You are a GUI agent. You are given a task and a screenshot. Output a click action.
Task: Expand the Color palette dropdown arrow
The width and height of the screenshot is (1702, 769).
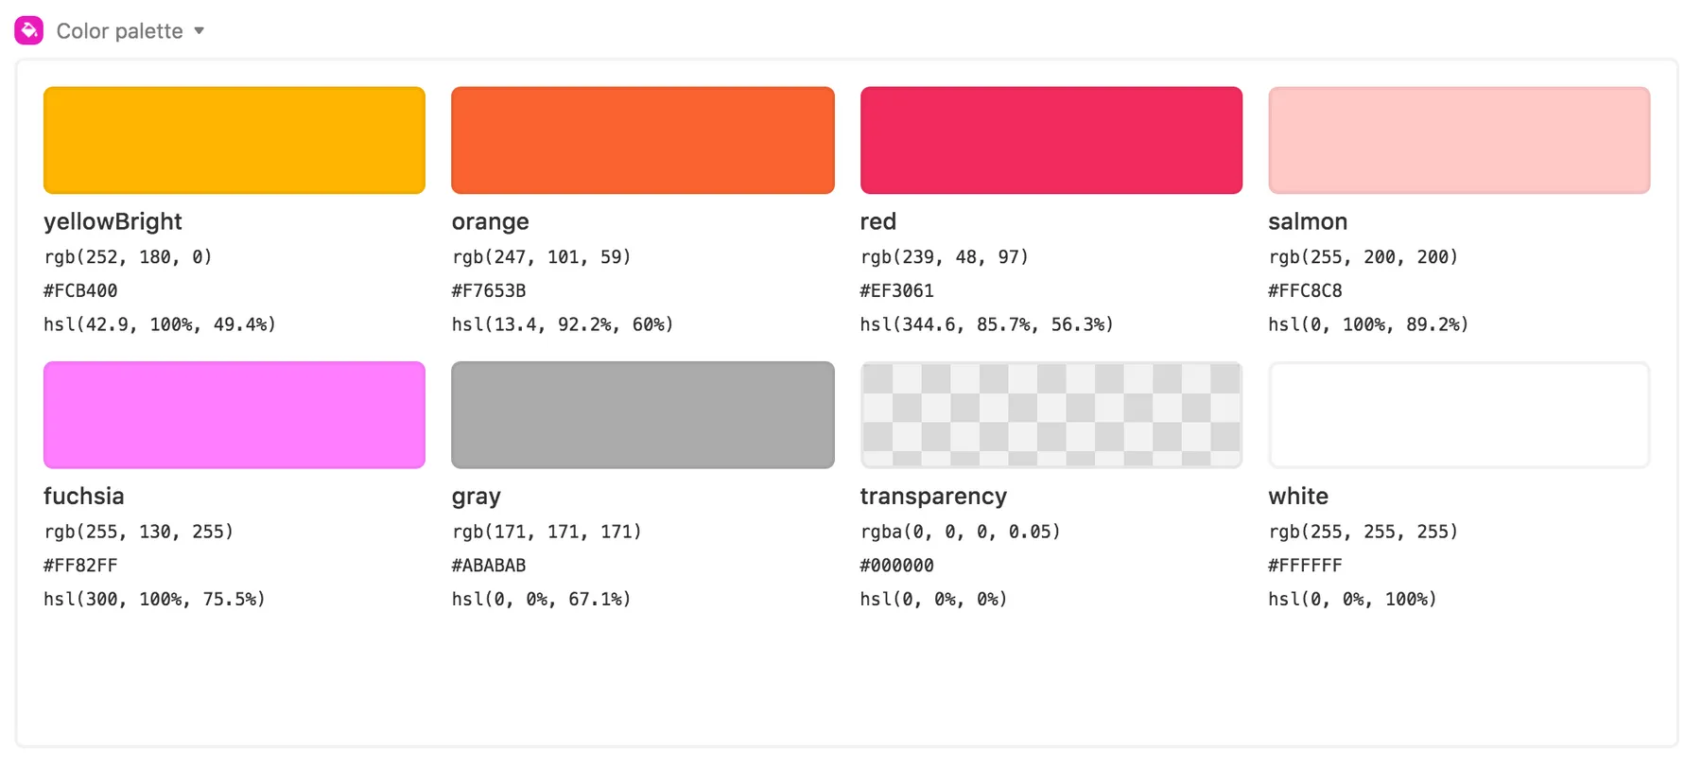(x=200, y=31)
